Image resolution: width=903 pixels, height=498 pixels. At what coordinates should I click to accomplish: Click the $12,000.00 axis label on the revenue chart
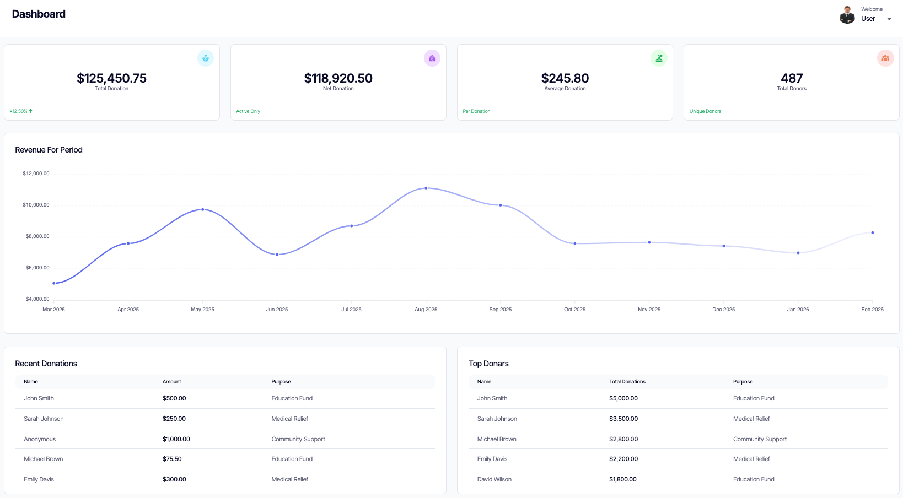[x=35, y=173]
